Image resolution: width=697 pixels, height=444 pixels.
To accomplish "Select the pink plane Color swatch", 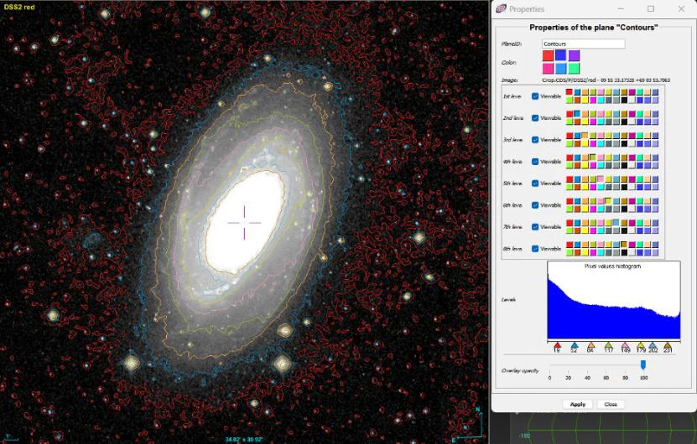I will (x=548, y=68).
